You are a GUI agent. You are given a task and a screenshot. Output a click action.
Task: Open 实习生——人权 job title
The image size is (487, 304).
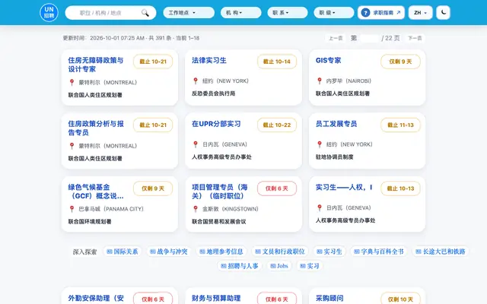coord(344,187)
